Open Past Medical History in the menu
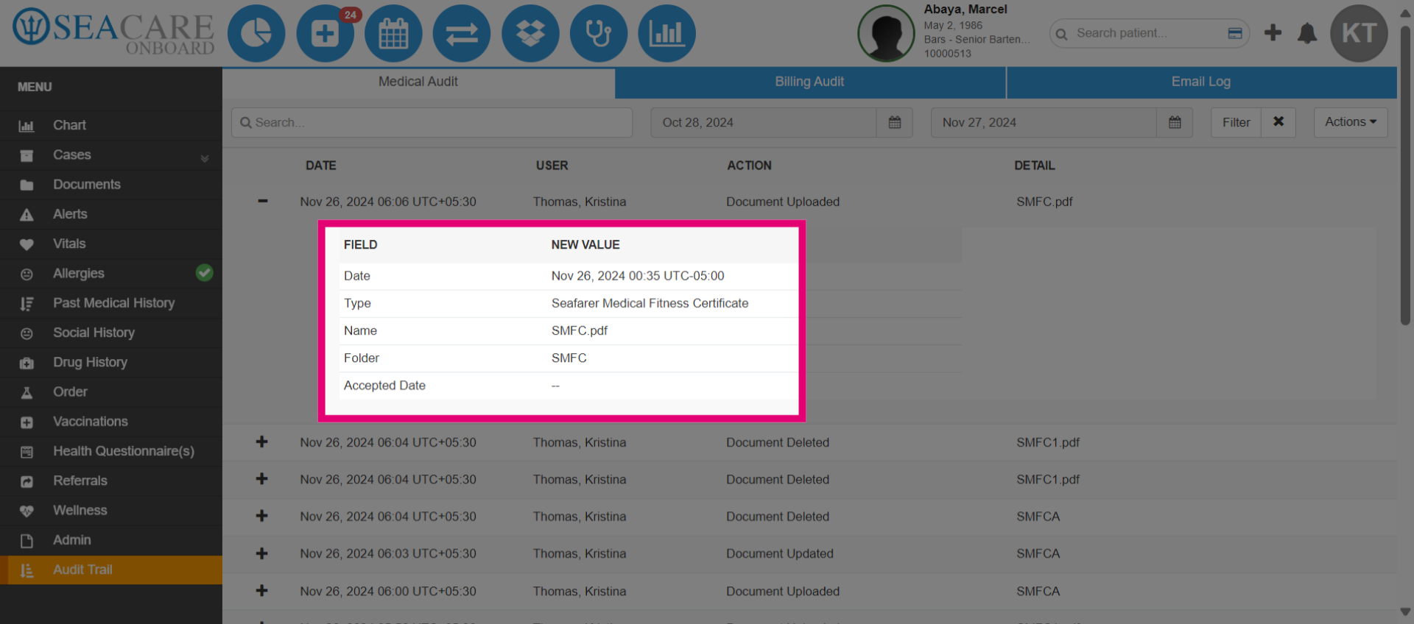Image resolution: width=1414 pixels, height=624 pixels. 111,303
